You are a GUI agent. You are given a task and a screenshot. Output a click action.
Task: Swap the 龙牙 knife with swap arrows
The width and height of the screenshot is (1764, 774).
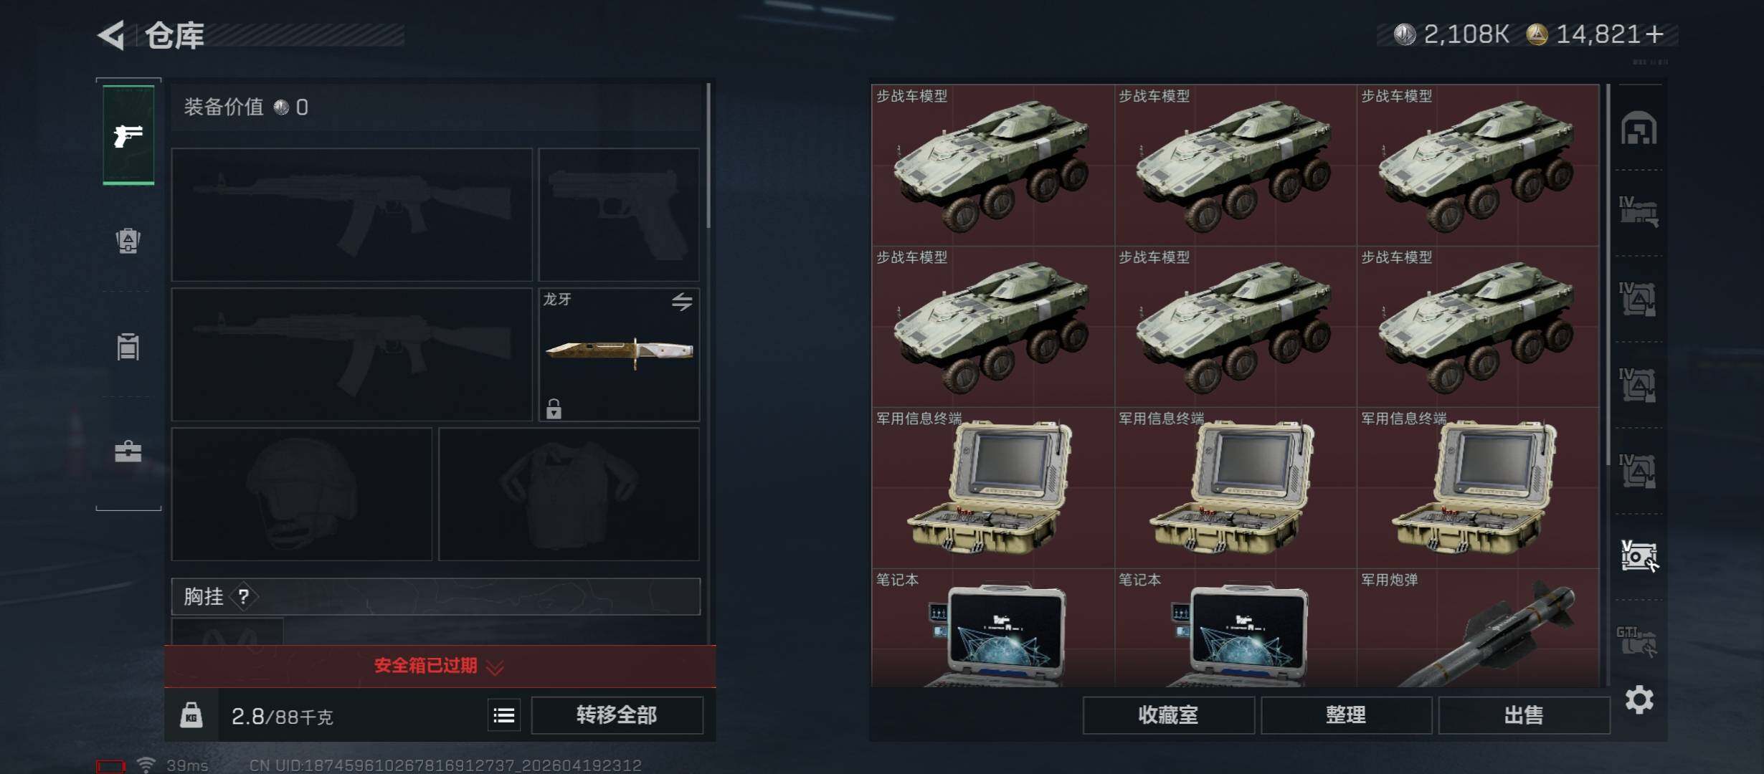682,302
